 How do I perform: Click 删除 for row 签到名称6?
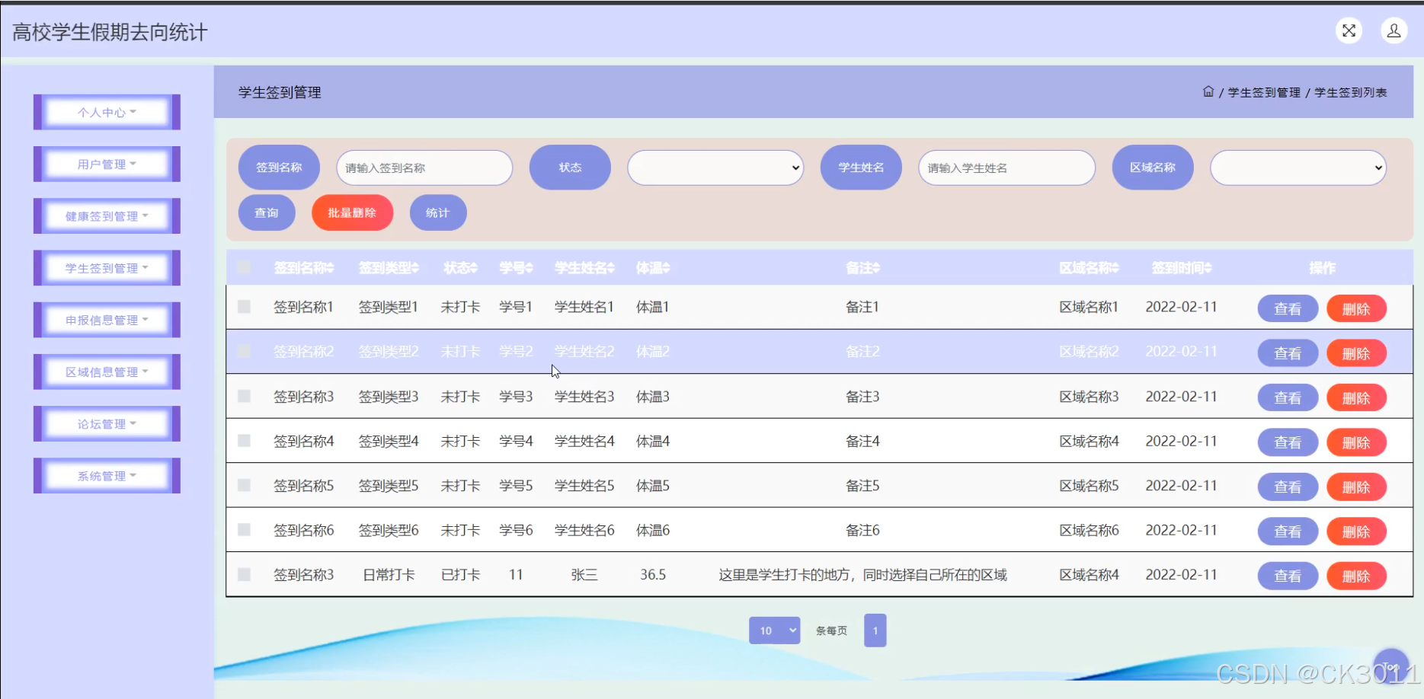[1356, 531]
